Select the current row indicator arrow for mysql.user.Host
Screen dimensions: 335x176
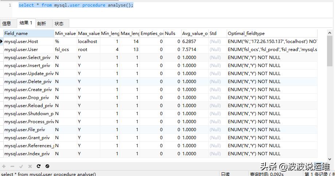click(2, 42)
